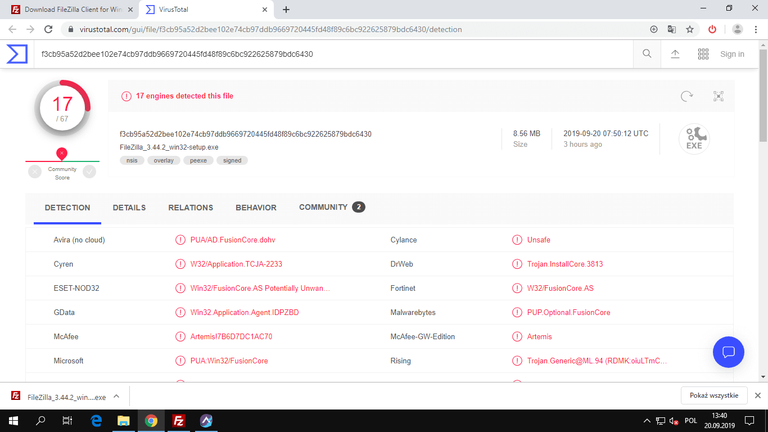768x432 pixels.
Task: Switch to the DETAILS tab
Action: pos(129,208)
